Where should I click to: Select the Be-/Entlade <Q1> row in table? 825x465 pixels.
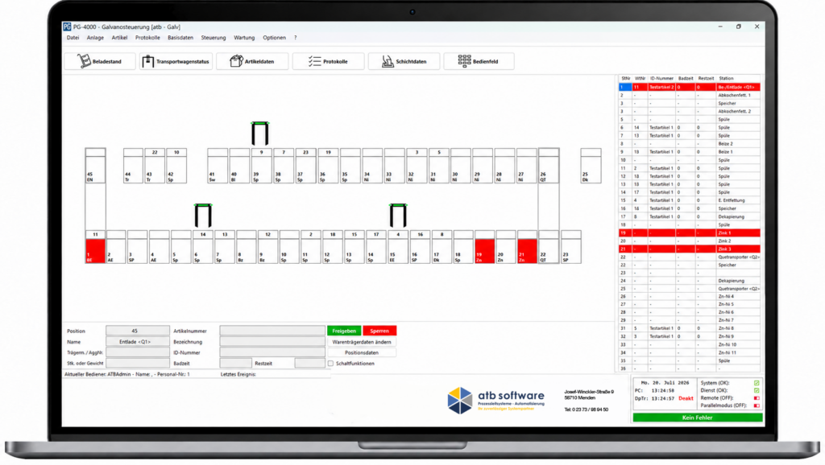(690, 87)
